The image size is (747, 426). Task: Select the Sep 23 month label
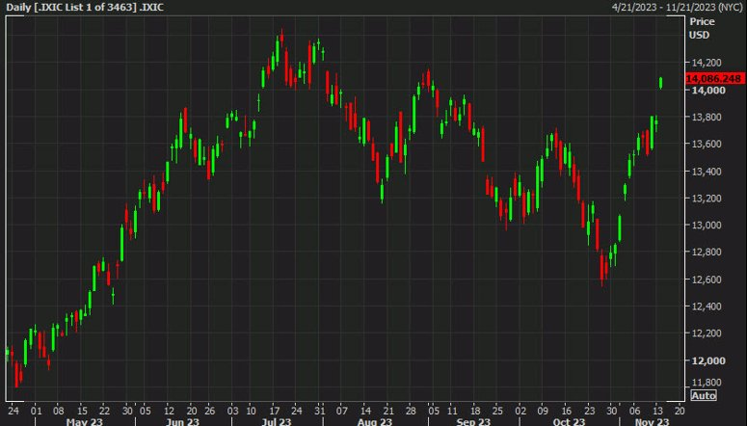click(x=472, y=422)
